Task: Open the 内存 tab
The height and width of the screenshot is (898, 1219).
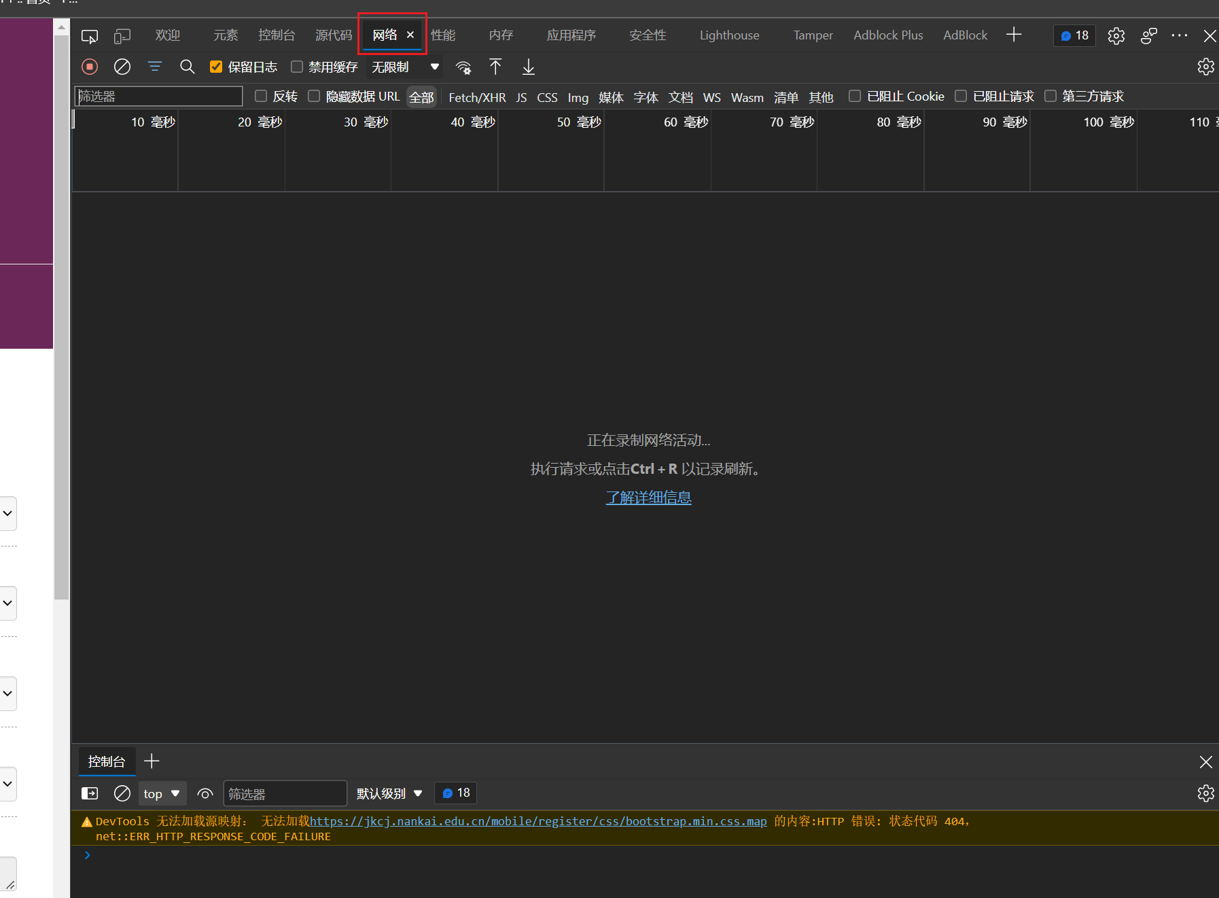Action: click(501, 35)
